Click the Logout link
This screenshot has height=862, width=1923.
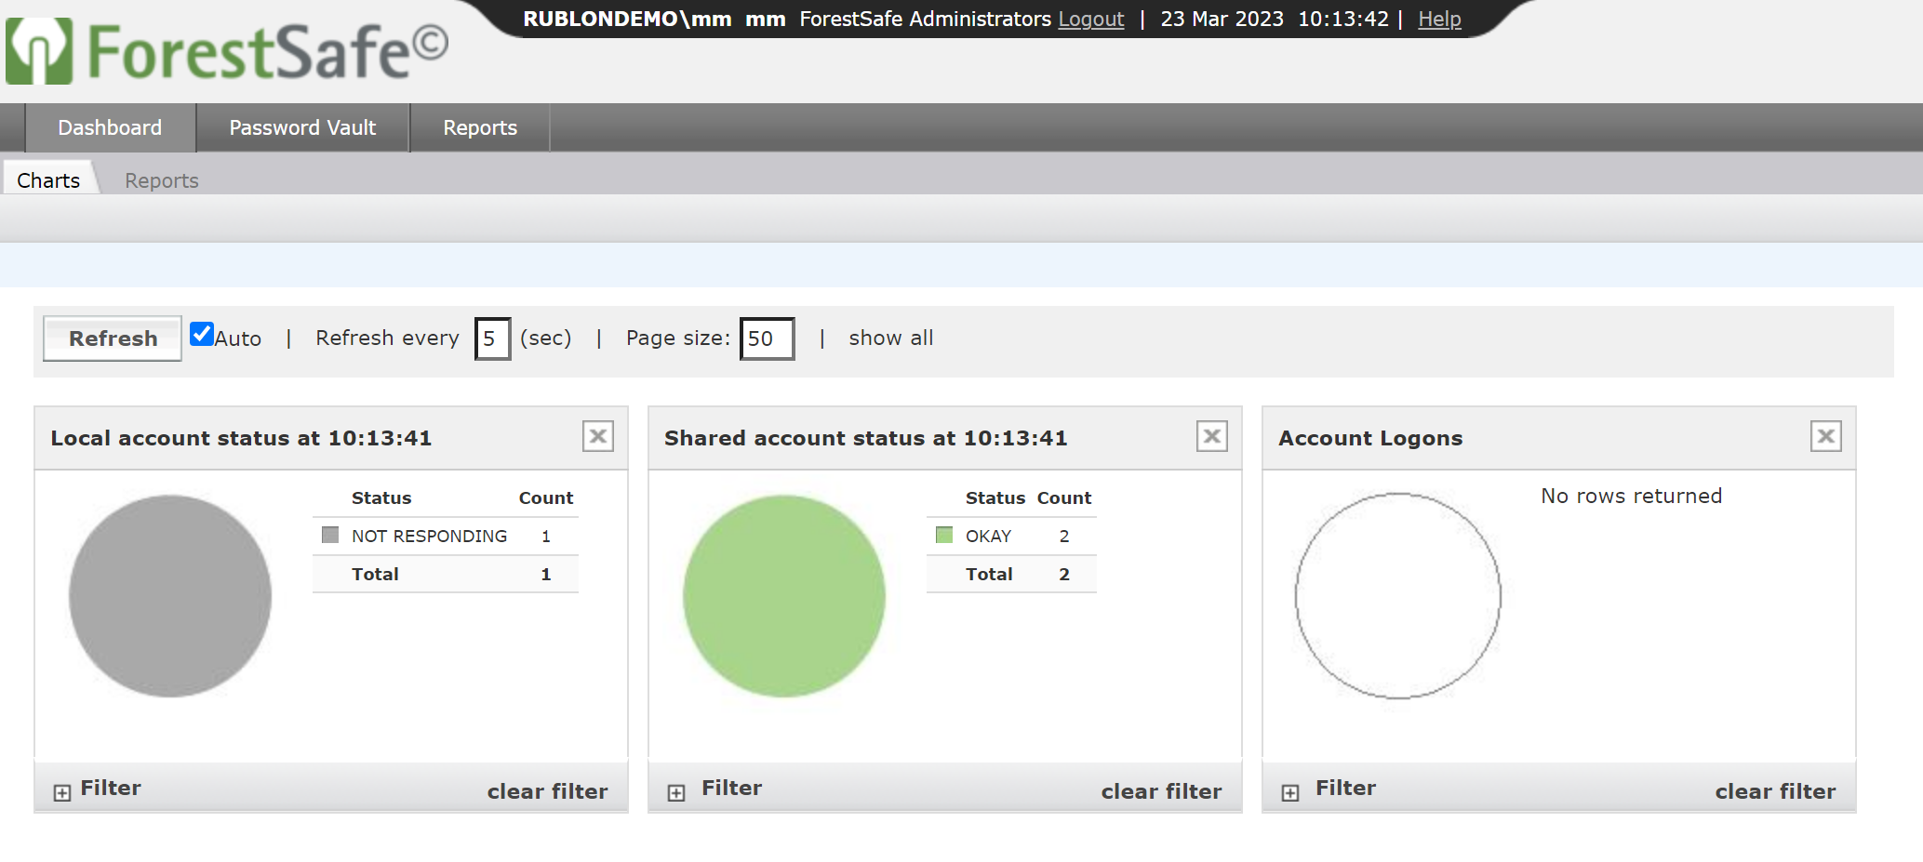point(1090,19)
